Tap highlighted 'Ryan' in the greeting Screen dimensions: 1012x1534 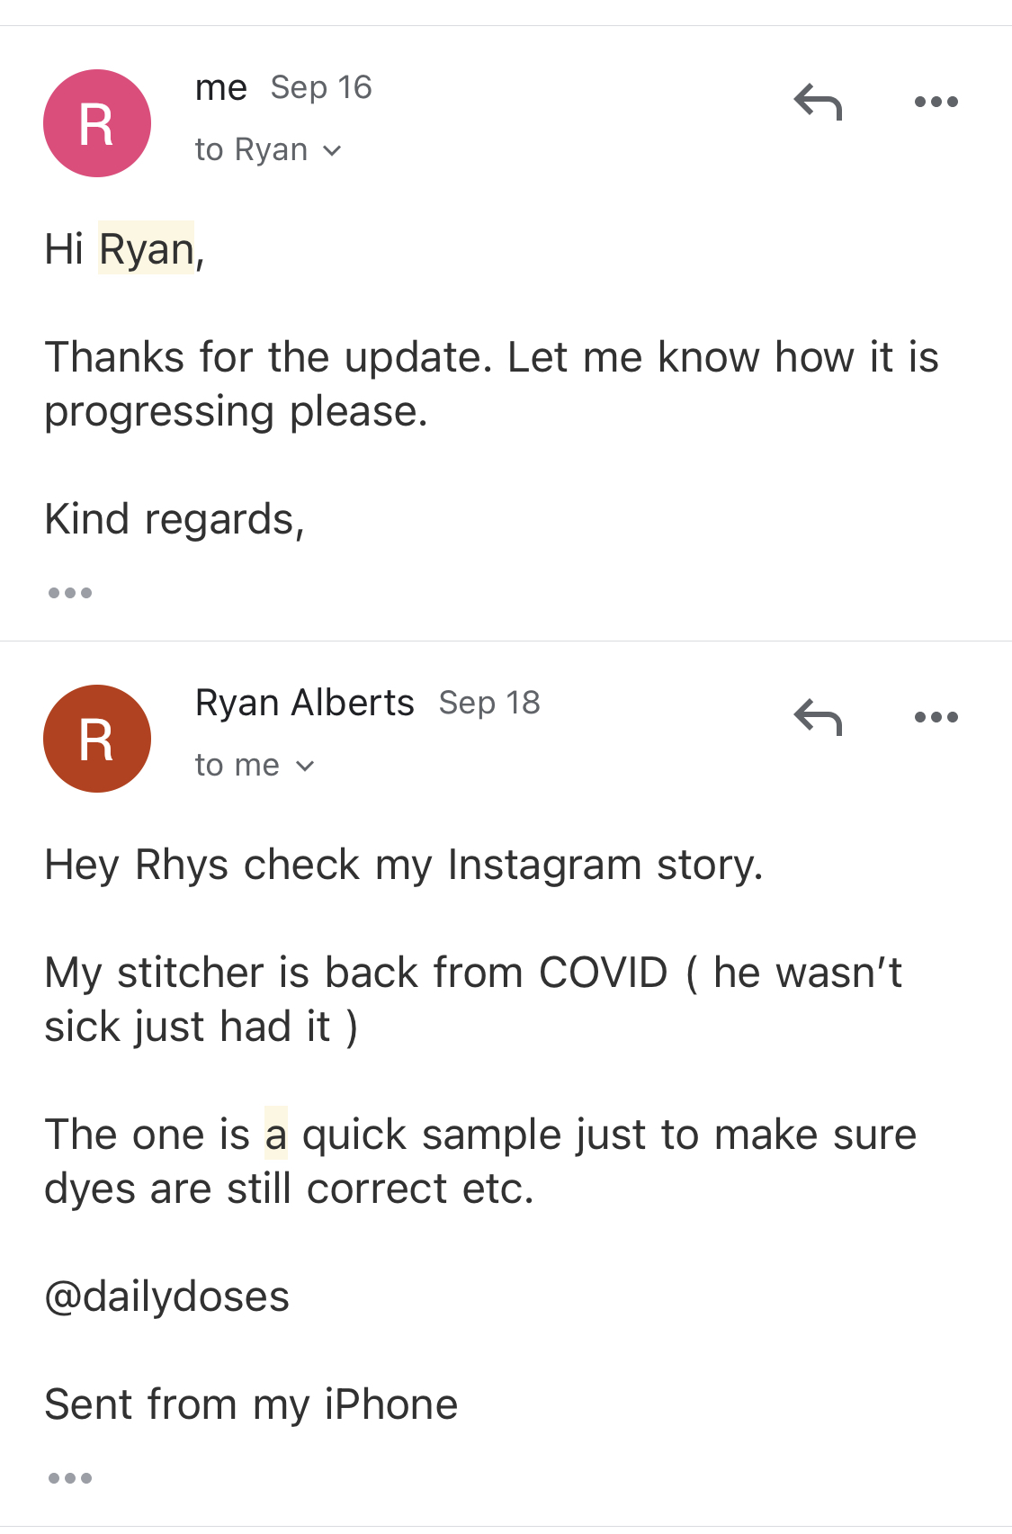(x=146, y=248)
